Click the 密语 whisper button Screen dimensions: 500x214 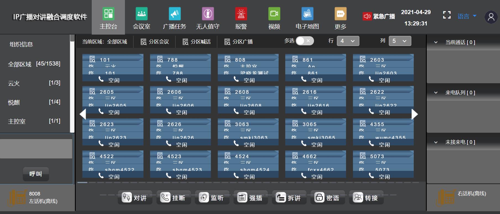328,198
